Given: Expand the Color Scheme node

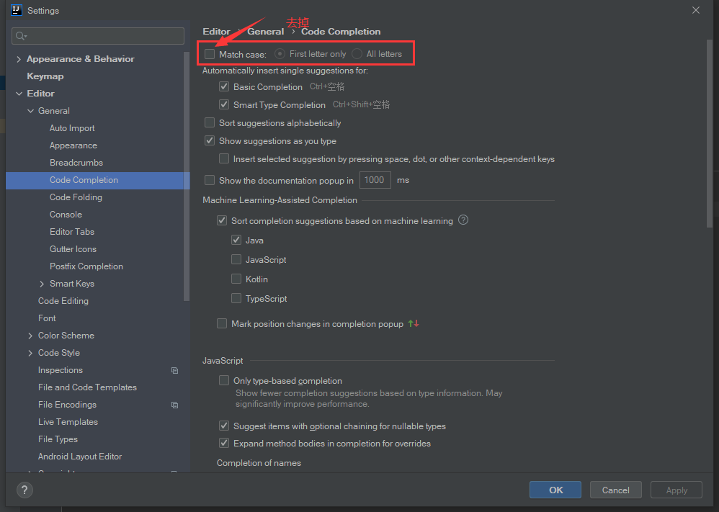Looking at the screenshot, I should (30, 336).
